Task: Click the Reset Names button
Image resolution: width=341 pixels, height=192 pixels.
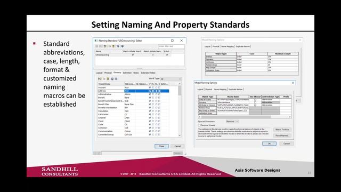Action: click(282, 135)
